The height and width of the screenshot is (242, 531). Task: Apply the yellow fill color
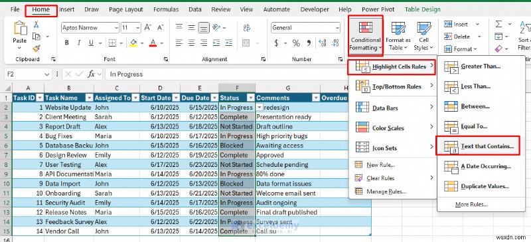coord(133,43)
